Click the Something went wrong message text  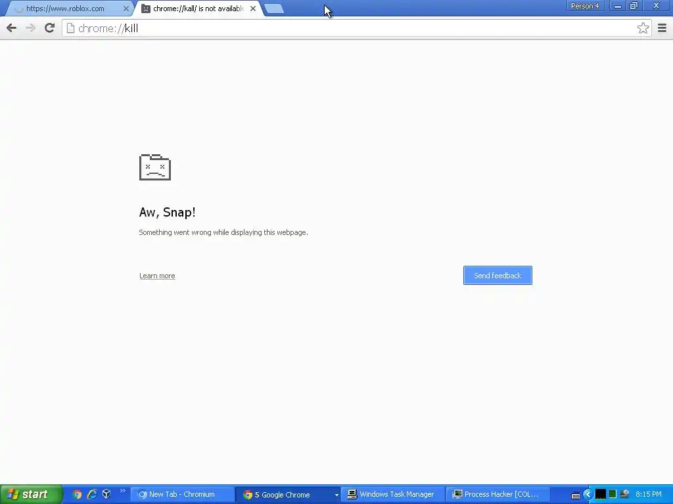[223, 232]
